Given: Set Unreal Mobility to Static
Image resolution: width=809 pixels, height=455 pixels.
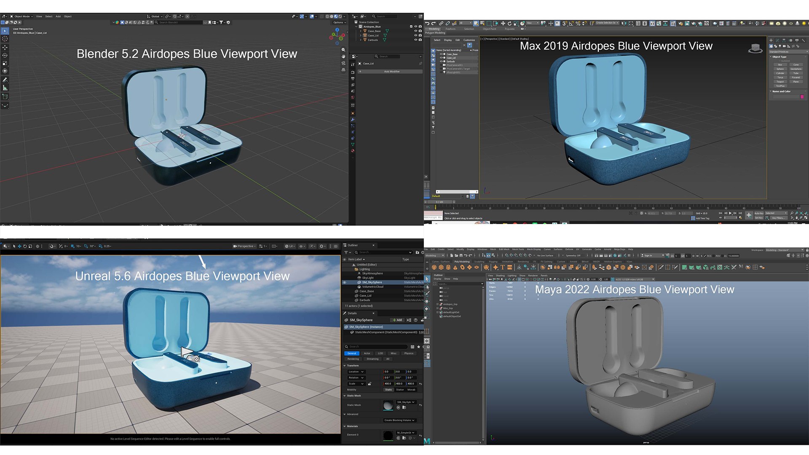Looking at the screenshot, I should [x=388, y=390].
